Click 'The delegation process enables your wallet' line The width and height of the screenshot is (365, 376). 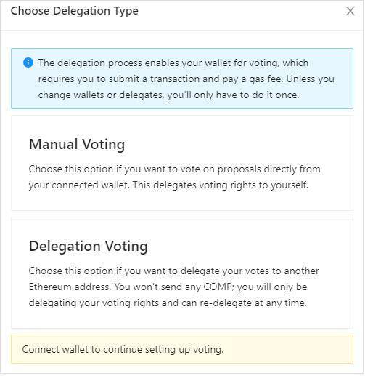(173, 63)
